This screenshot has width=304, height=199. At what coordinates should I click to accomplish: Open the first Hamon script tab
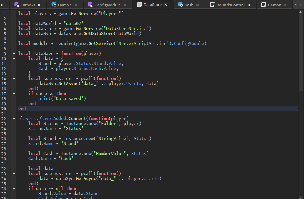[x=65, y=5]
